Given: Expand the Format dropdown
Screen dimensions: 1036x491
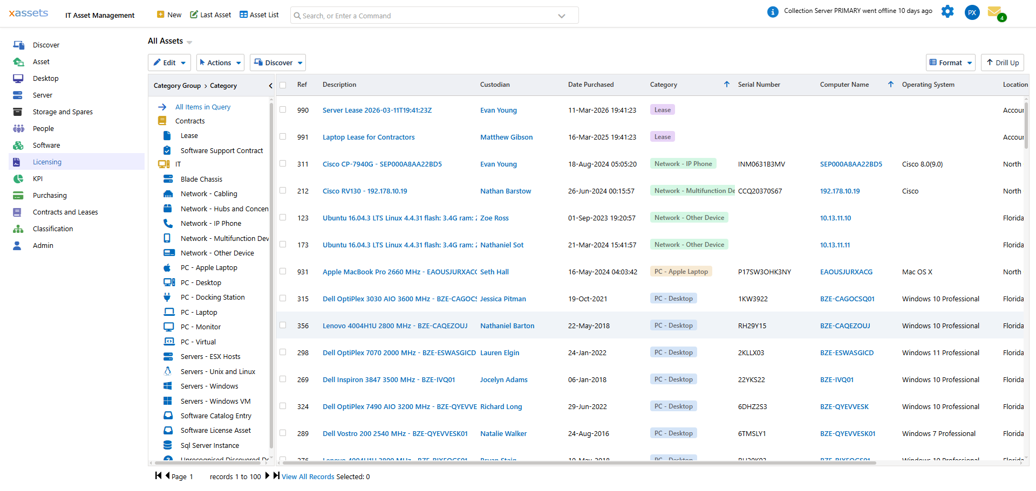Looking at the screenshot, I should pyautogui.click(x=950, y=63).
